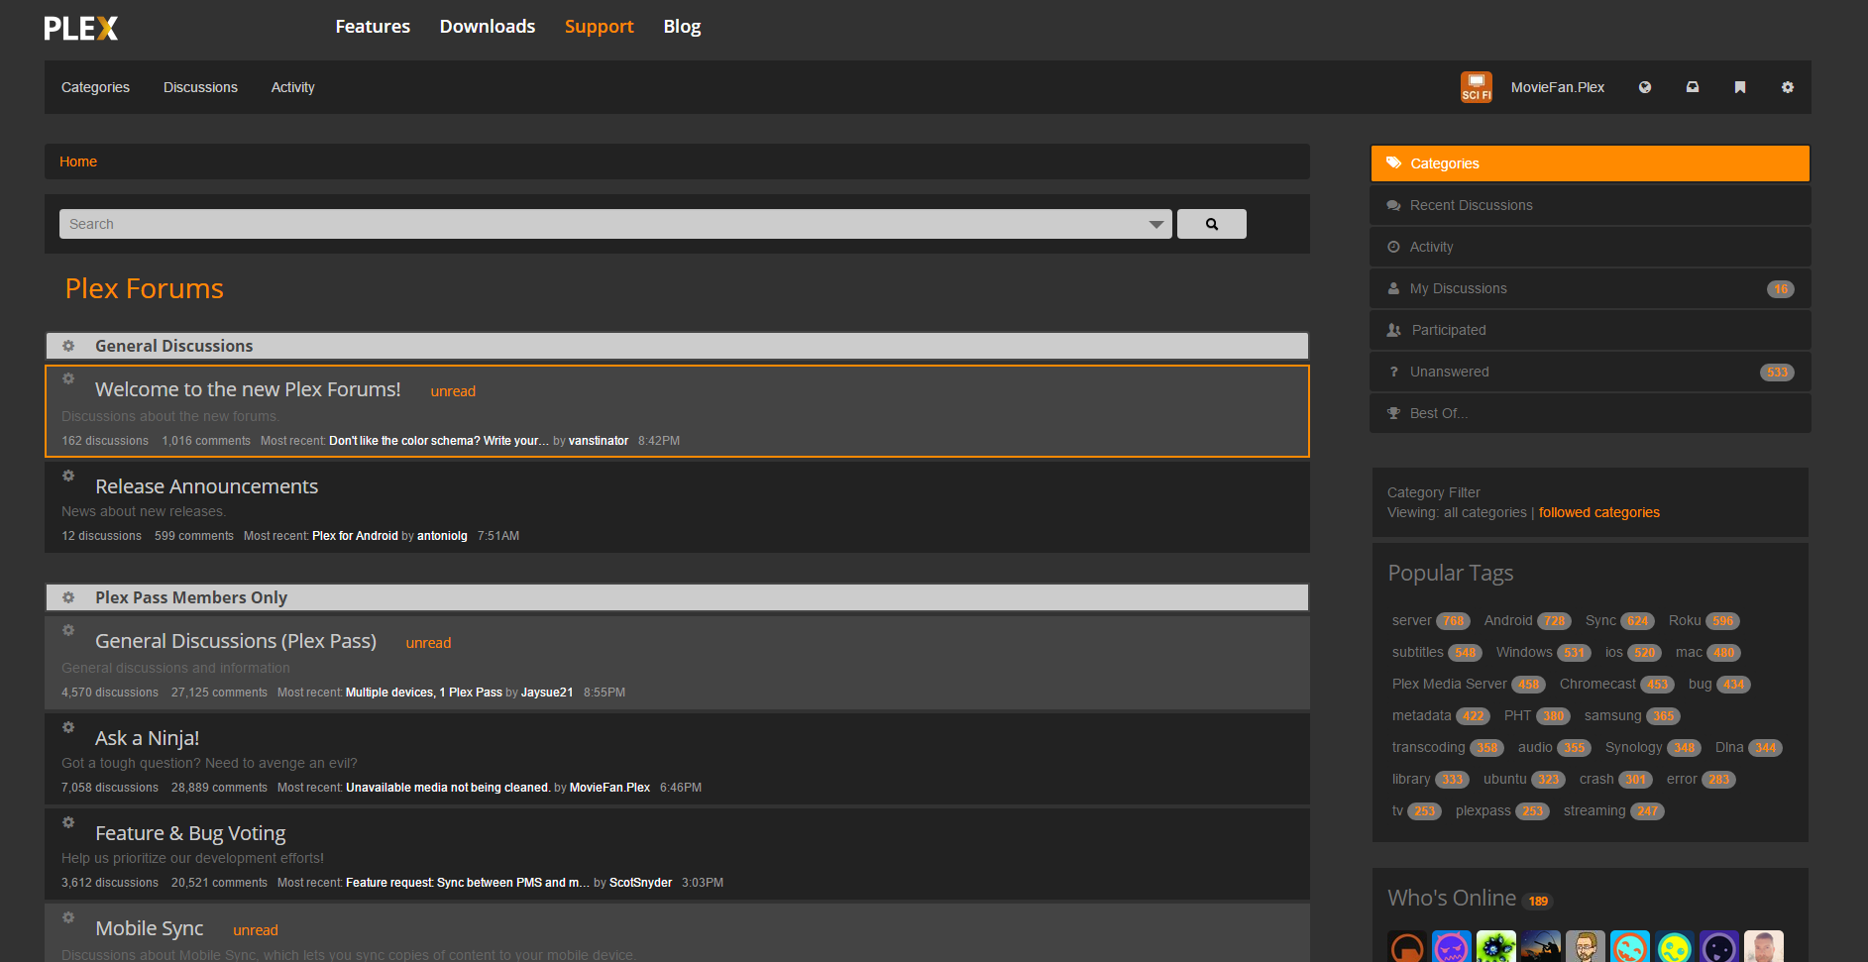Open the streaming popular tag
The height and width of the screenshot is (962, 1868).
click(x=1593, y=810)
